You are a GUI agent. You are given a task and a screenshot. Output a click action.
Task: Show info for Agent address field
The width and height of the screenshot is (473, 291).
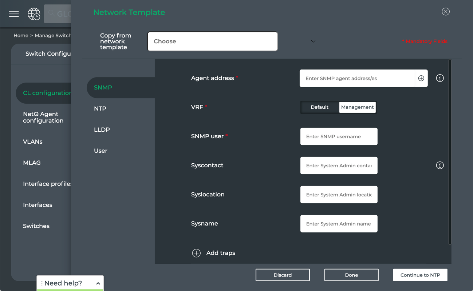440,78
